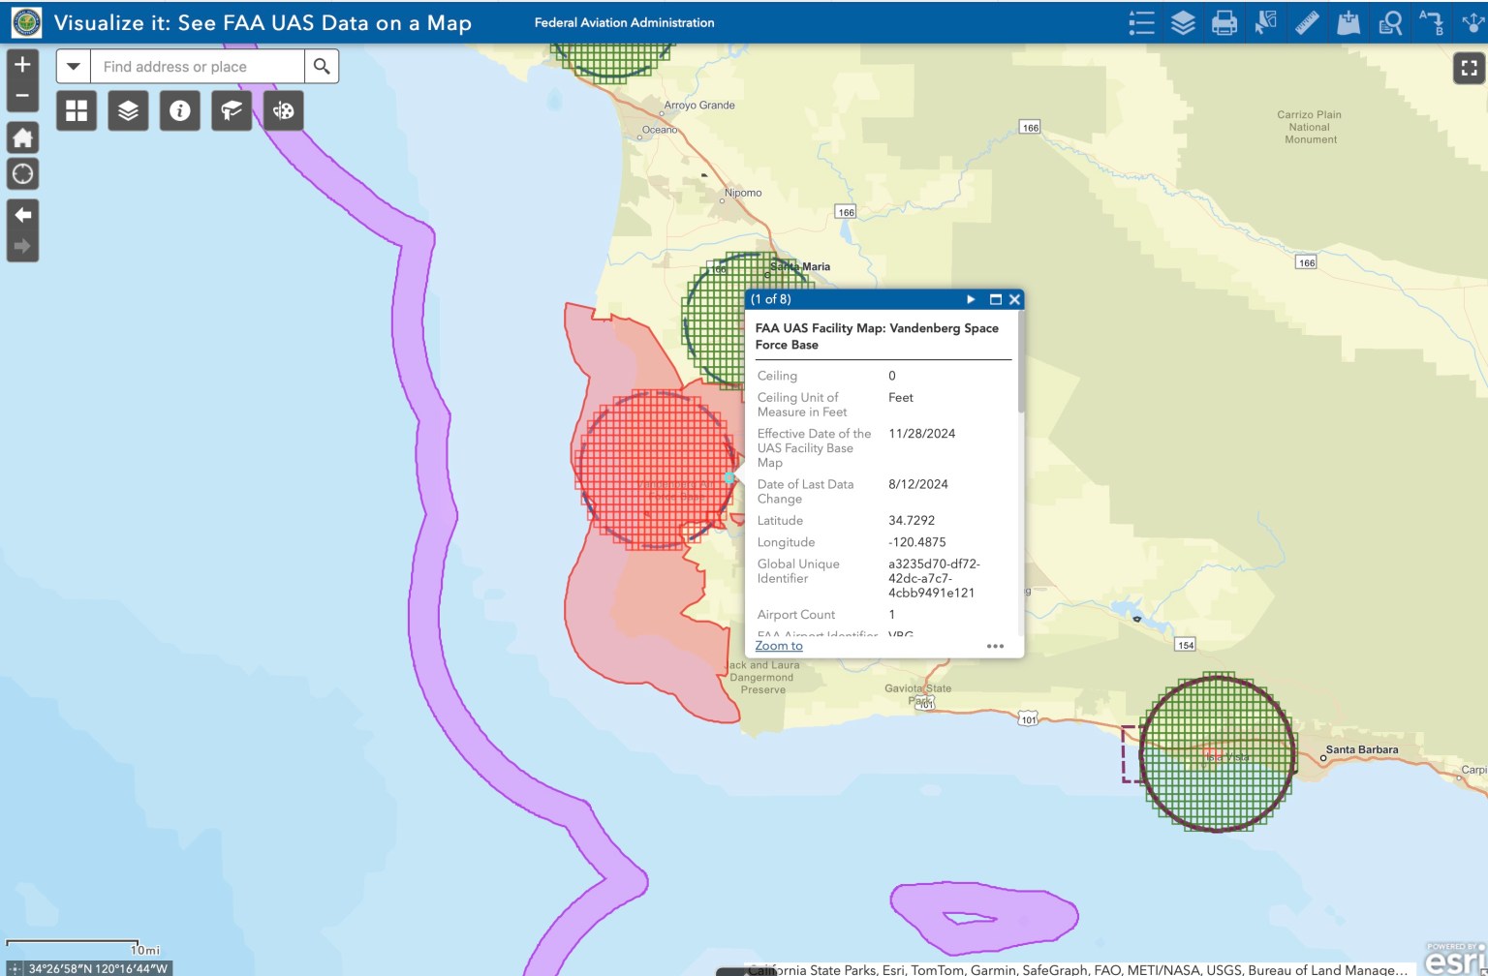Find my location on the map

[22, 174]
